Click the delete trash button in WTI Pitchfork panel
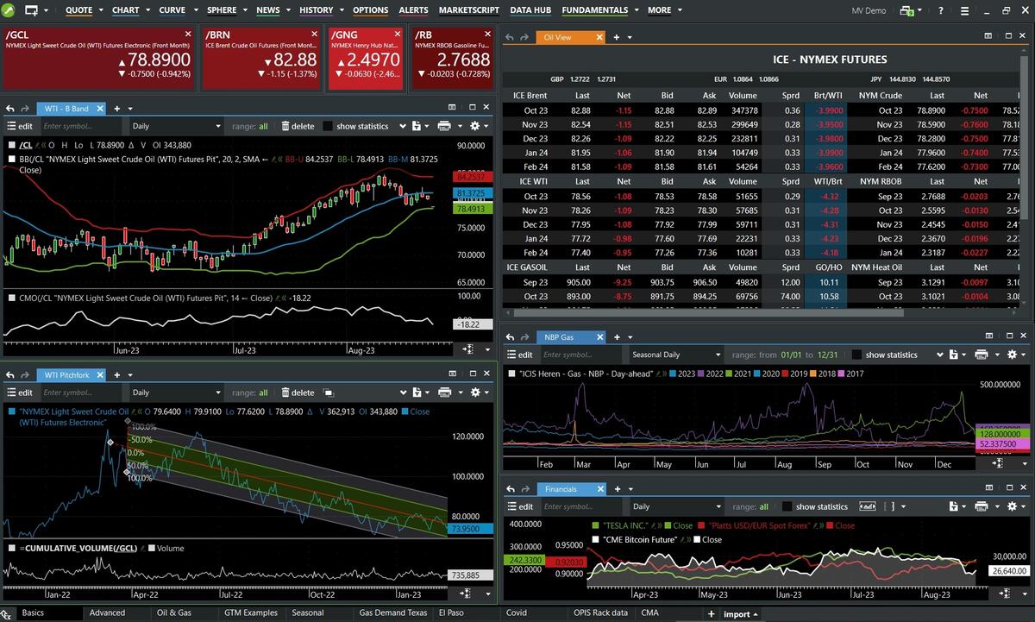 [x=298, y=393]
